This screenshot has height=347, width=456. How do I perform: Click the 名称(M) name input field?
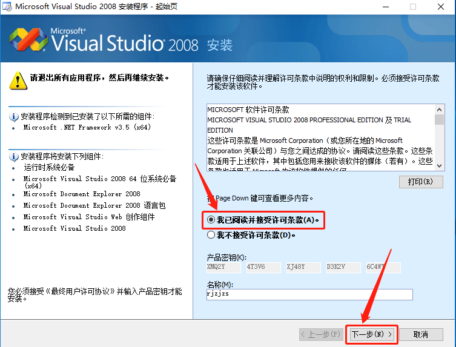pyautogui.click(x=309, y=294)
